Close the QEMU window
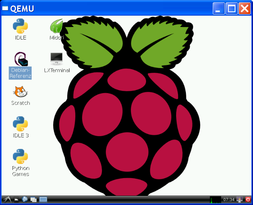The height and width of the screenshot is (205, 253). (x=244, y=8)
